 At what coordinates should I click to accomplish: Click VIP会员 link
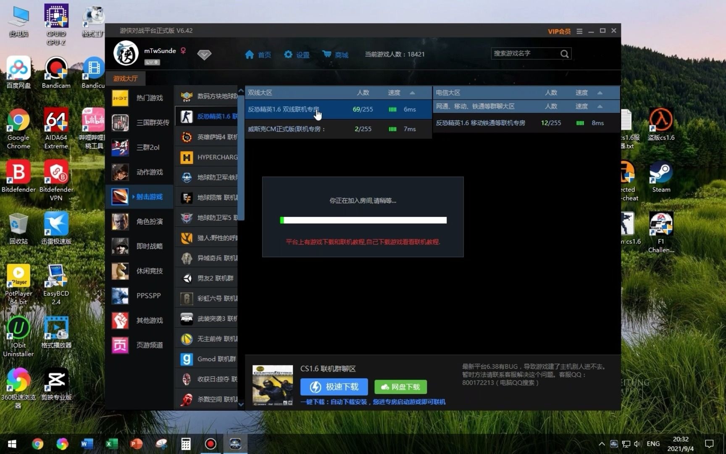559,32
